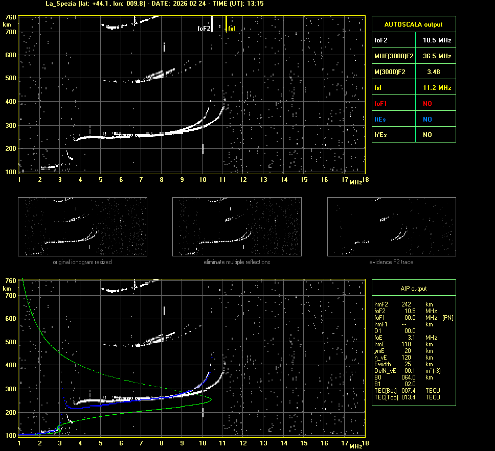Click the [PN] tag in AIP output
495x451 pixels.
point(447,318)
